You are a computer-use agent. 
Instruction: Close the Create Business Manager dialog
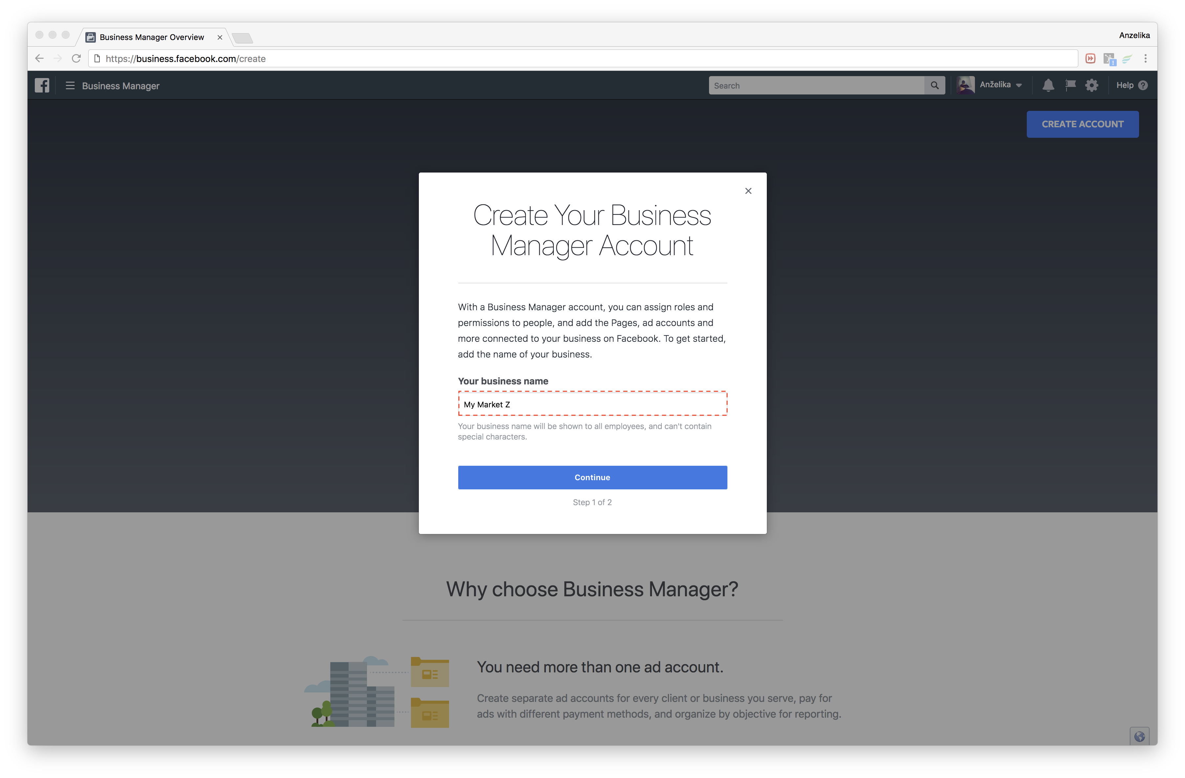pos(748,191)
